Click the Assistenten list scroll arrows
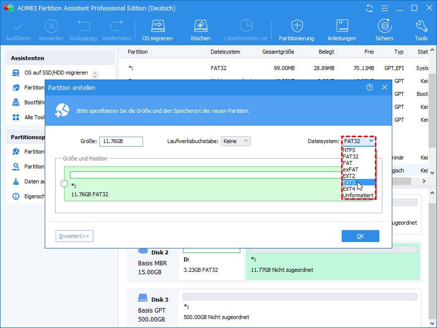 tap(95, 75)
